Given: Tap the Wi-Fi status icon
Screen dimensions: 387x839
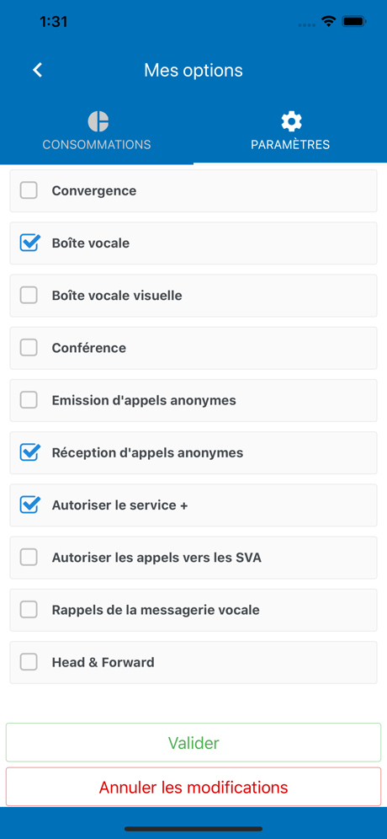Looking at the screenshot, I should pyautogui.click(x=328, y=21).
